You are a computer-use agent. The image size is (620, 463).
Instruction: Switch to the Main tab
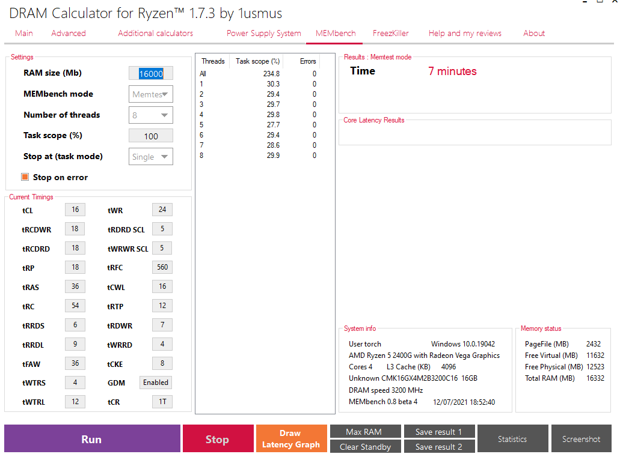pos(23,33)
